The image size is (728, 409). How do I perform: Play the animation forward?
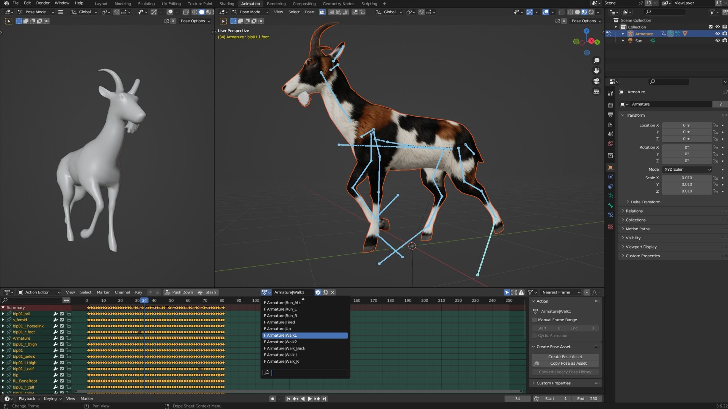(x=310, y=399)
